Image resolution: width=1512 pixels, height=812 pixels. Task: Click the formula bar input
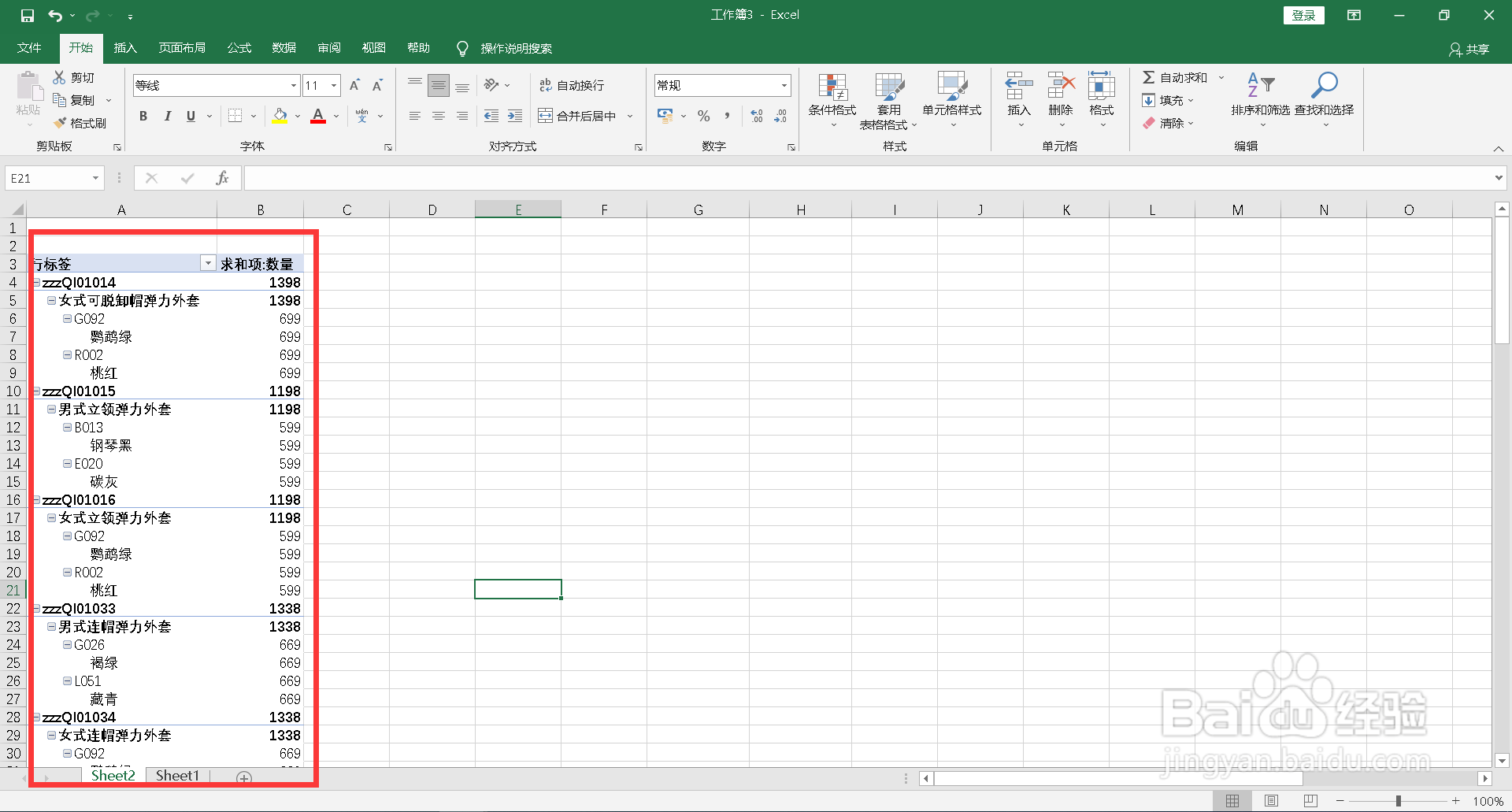click(869, 178)
